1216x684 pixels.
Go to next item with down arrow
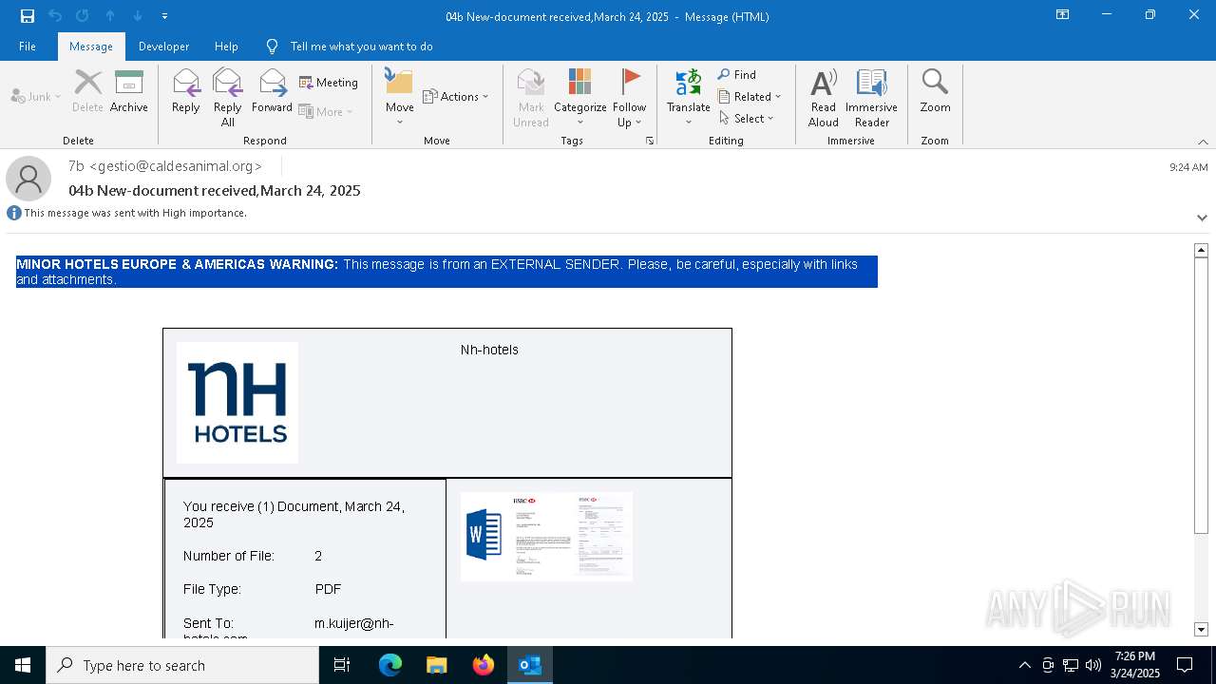(x=138, y=16)
